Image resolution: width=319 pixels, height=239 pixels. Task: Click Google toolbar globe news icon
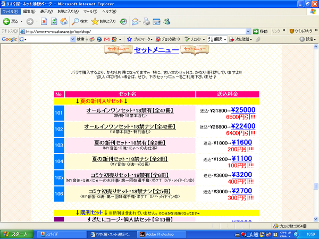point(99,39)
